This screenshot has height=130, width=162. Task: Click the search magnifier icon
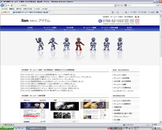158,5
